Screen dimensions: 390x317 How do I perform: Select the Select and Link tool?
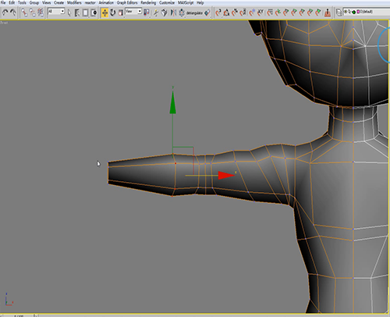click(24, 12)
